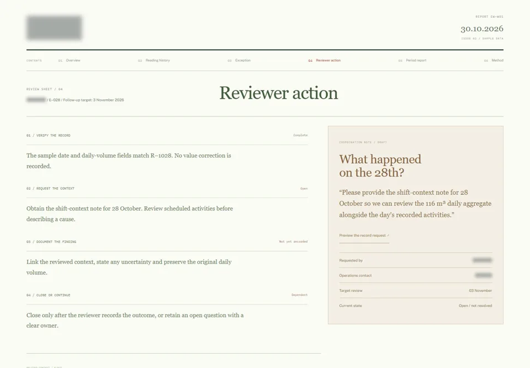Click the 'What happened on the 28th?' heading
Screen dimensions: 530x368
pyautogui.click(x=380, y=166)
